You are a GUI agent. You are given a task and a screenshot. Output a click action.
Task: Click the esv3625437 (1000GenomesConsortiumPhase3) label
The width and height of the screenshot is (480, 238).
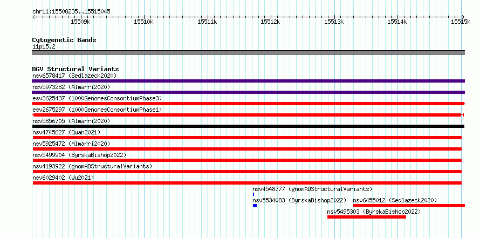97,98
